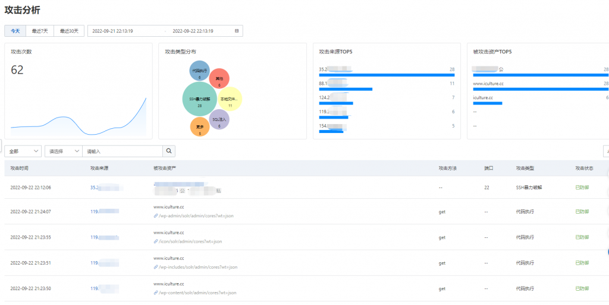Open the calendar icon in date range
The height and width of the screenshot is (305, 609).
(237, 31)
